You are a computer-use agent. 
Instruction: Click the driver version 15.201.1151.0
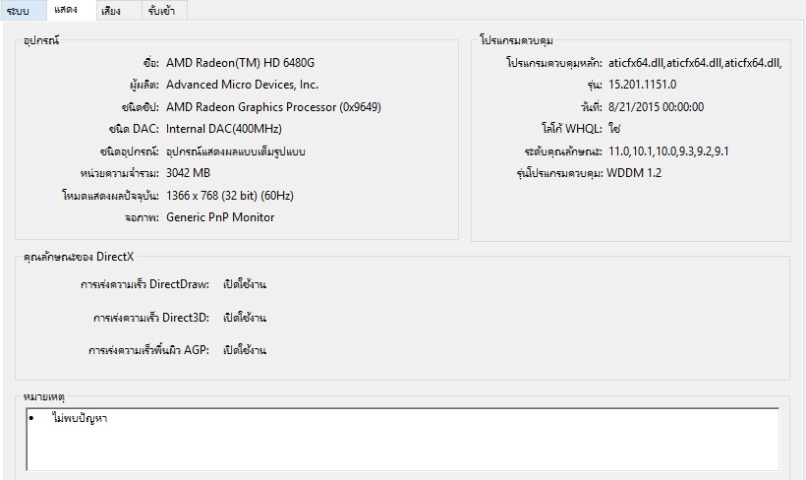coord(642,85)
